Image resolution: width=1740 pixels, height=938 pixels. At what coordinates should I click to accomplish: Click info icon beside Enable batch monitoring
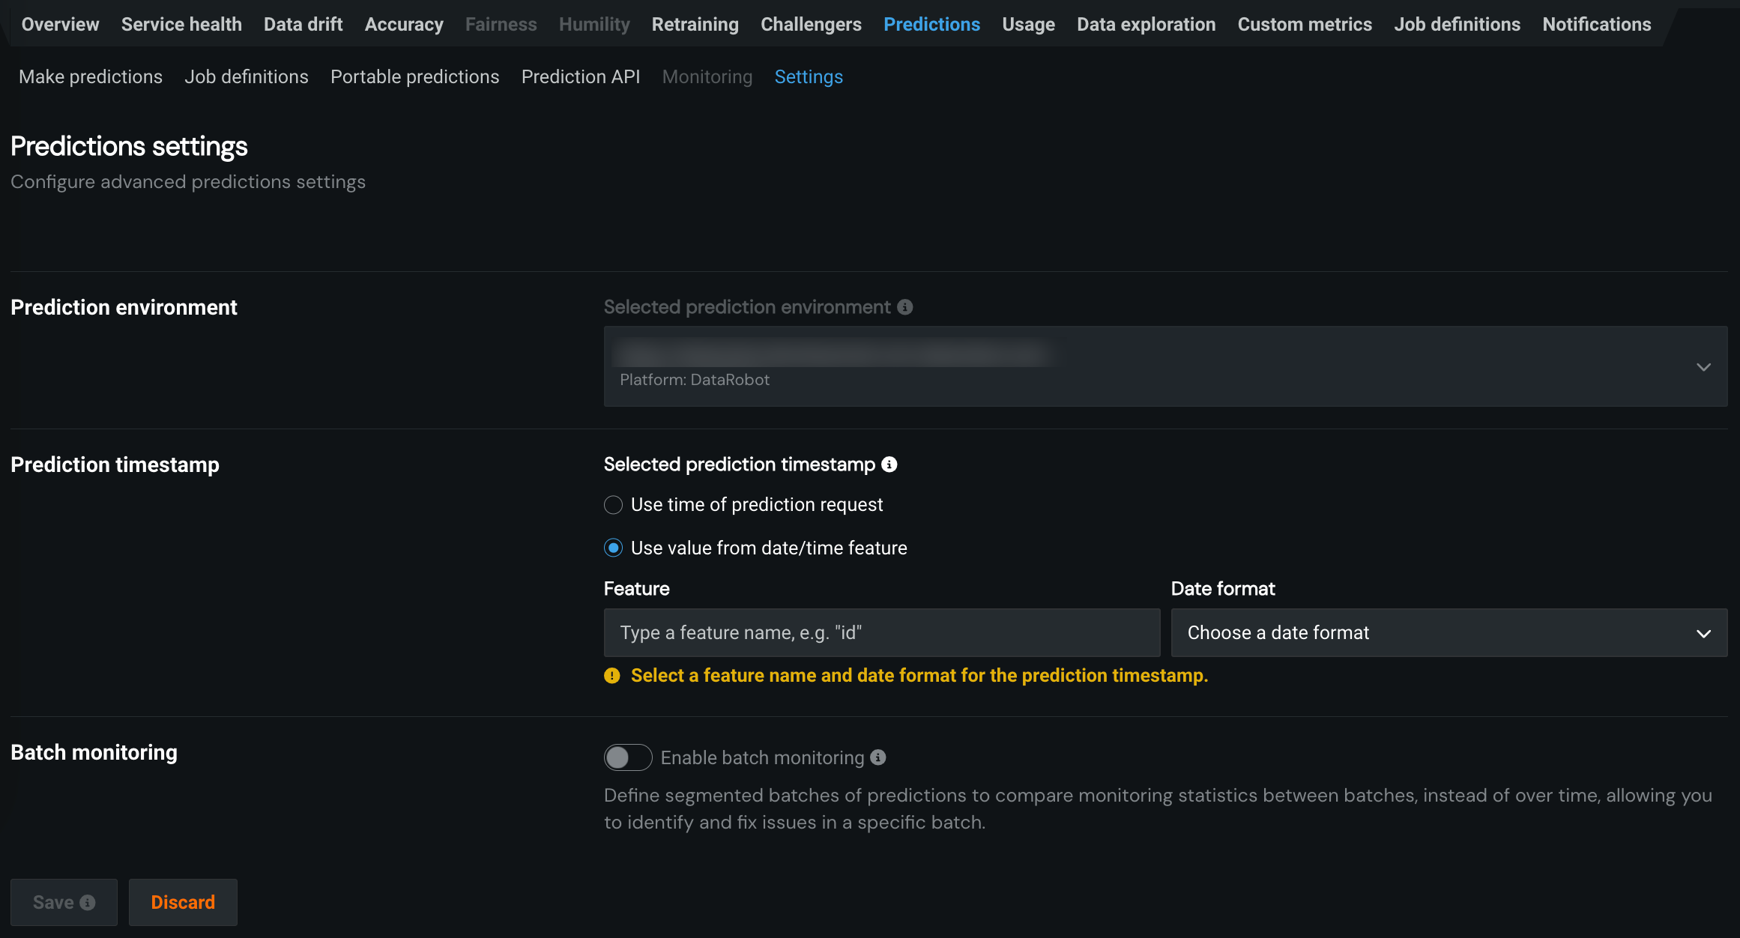pos(878,757)
